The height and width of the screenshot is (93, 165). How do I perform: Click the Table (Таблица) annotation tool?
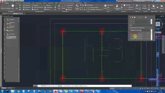click(69, 9)
